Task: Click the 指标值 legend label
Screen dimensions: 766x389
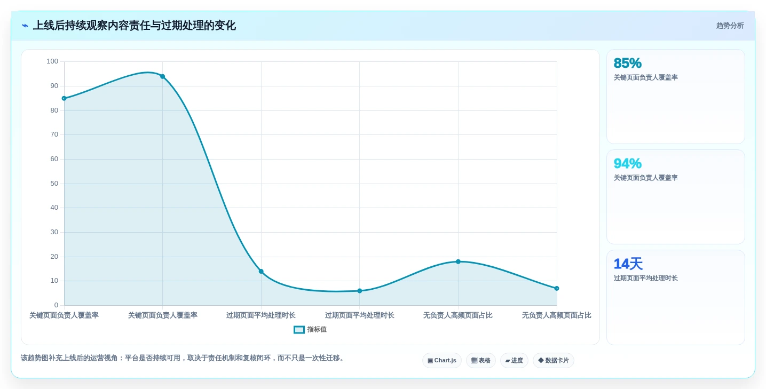Action: click(x=317, y=330)
